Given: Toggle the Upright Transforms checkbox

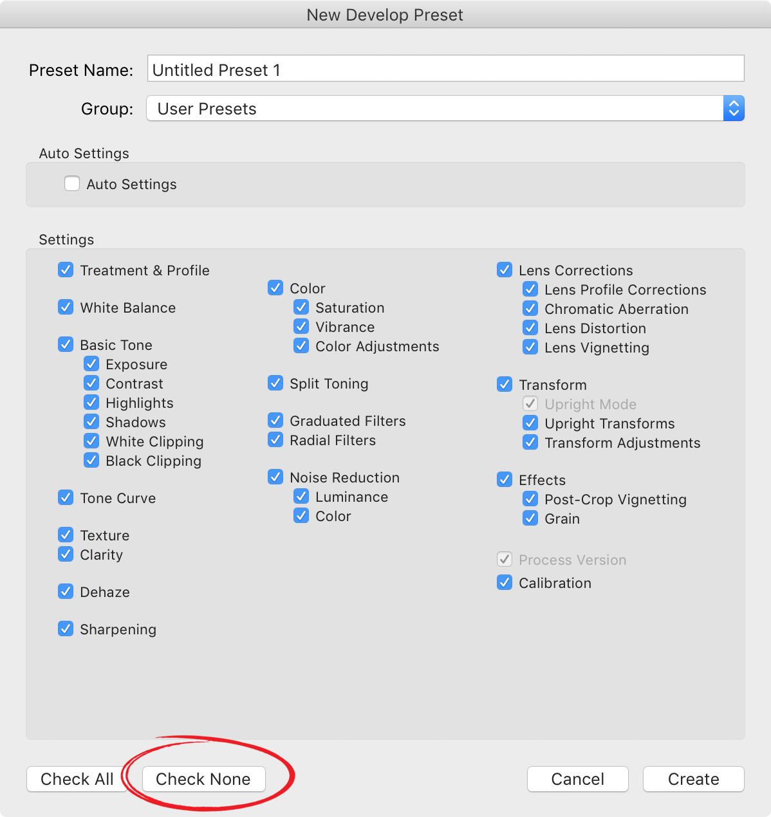Looking at the screenshot, I should pos(530,423).
